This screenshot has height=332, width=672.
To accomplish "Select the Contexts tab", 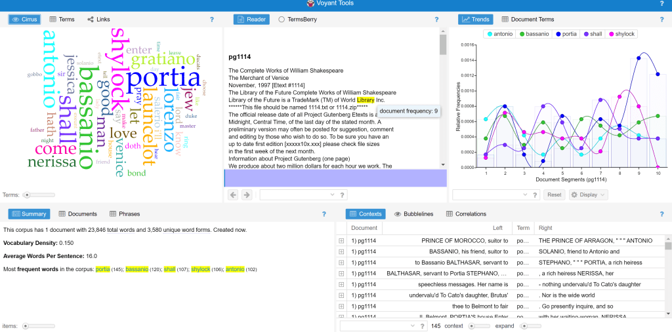I will [x=366, y=214].
